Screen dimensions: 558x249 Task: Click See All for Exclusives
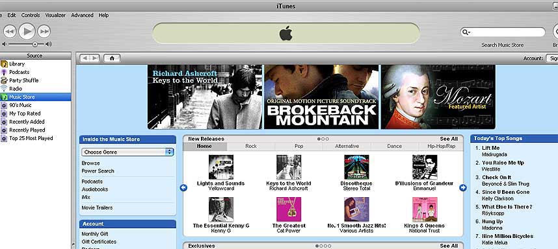click(x=449, y=246)
